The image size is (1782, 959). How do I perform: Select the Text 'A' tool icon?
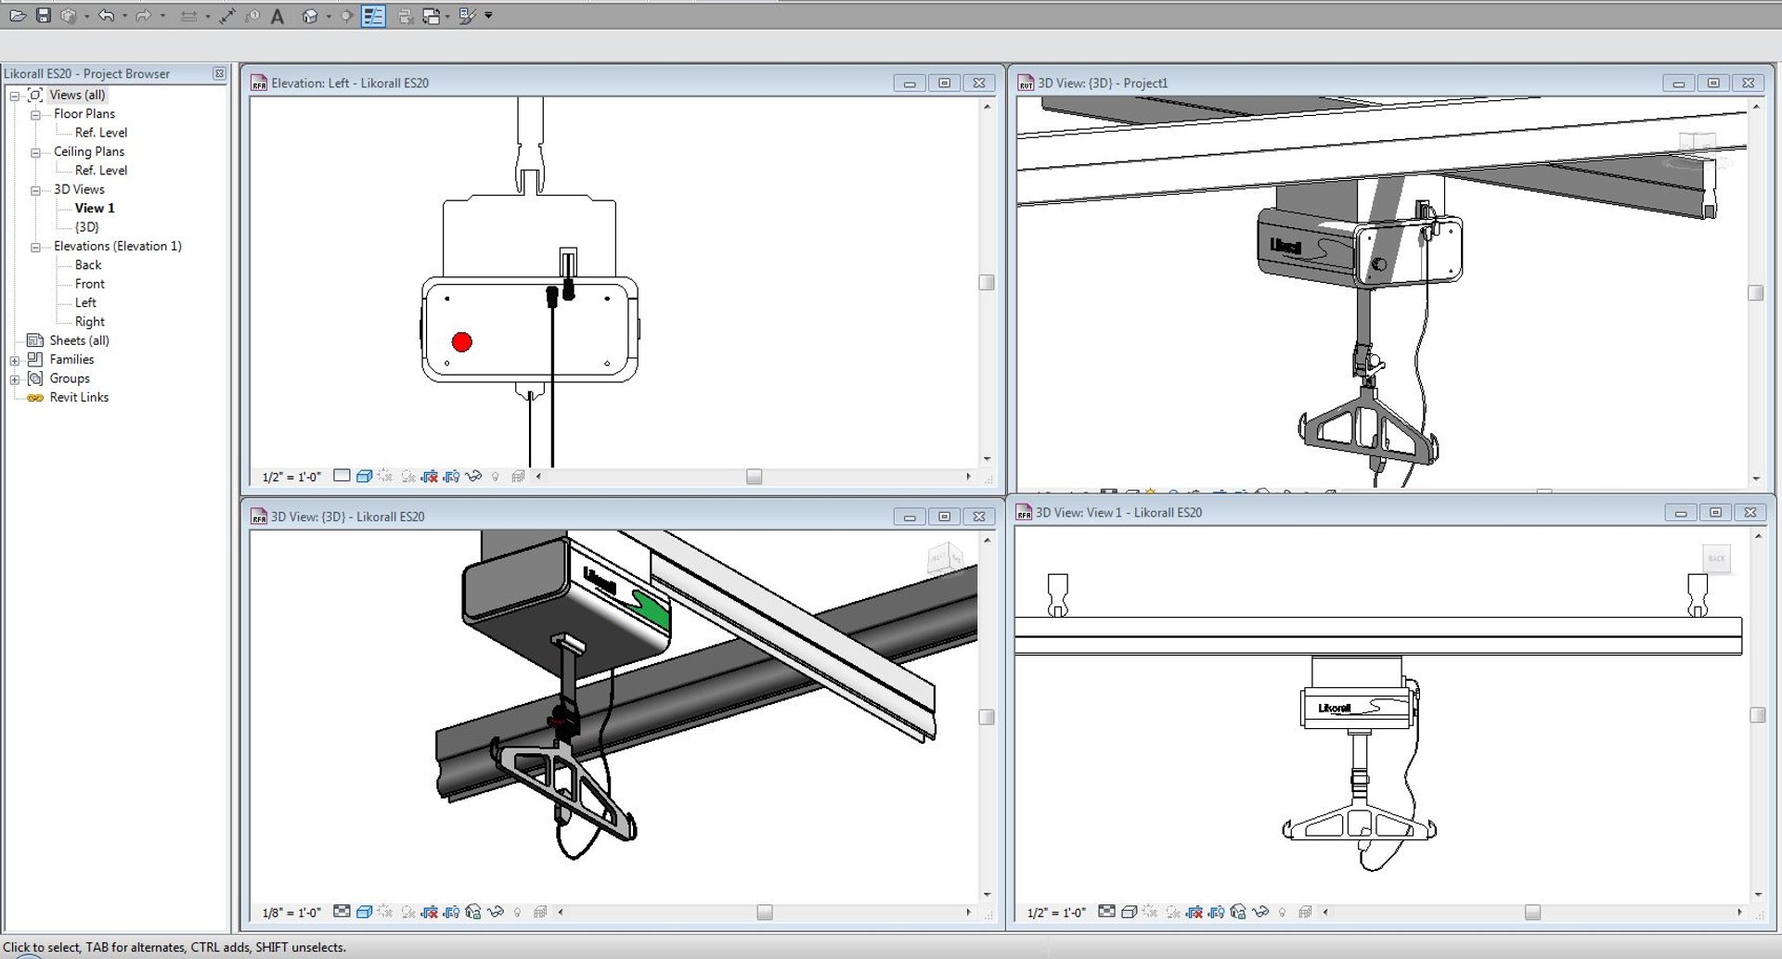tap(278, 17)
